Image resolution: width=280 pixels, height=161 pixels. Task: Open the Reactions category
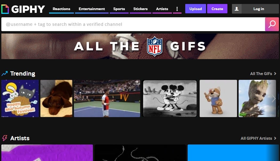[x=61, y=9]
